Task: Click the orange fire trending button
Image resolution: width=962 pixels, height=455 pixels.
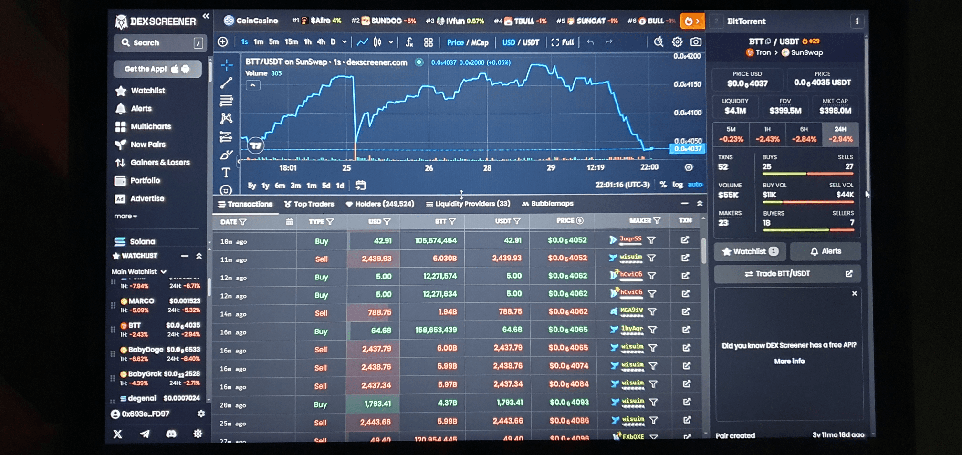Action: pos(692,21)
